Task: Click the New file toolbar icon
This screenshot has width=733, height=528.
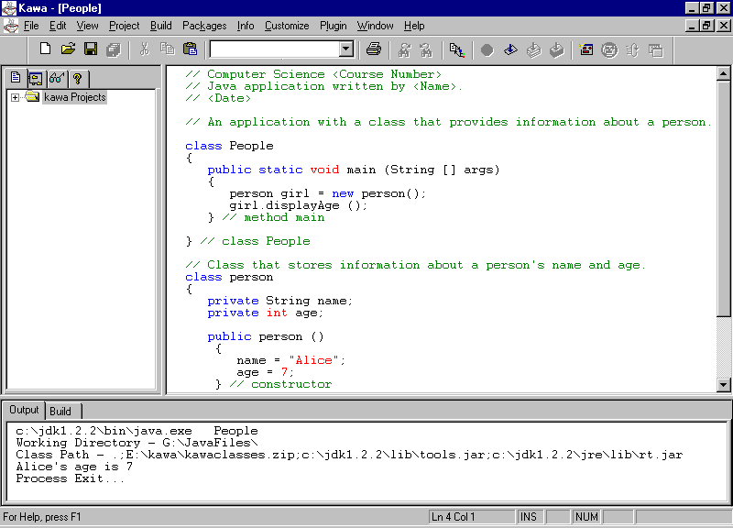Action: pyautogui.click(x=45, y=49)
